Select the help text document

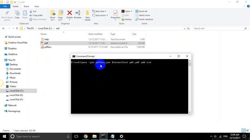93,39
